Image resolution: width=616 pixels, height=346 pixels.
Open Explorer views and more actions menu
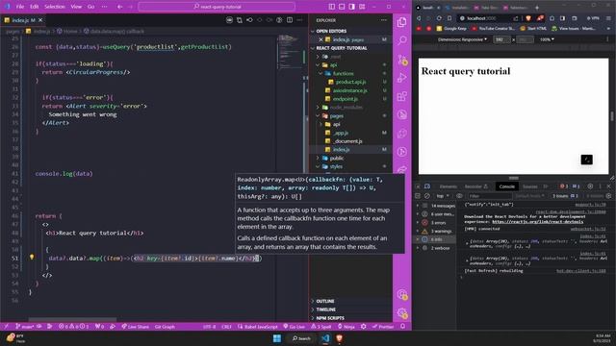pos(383,20)
